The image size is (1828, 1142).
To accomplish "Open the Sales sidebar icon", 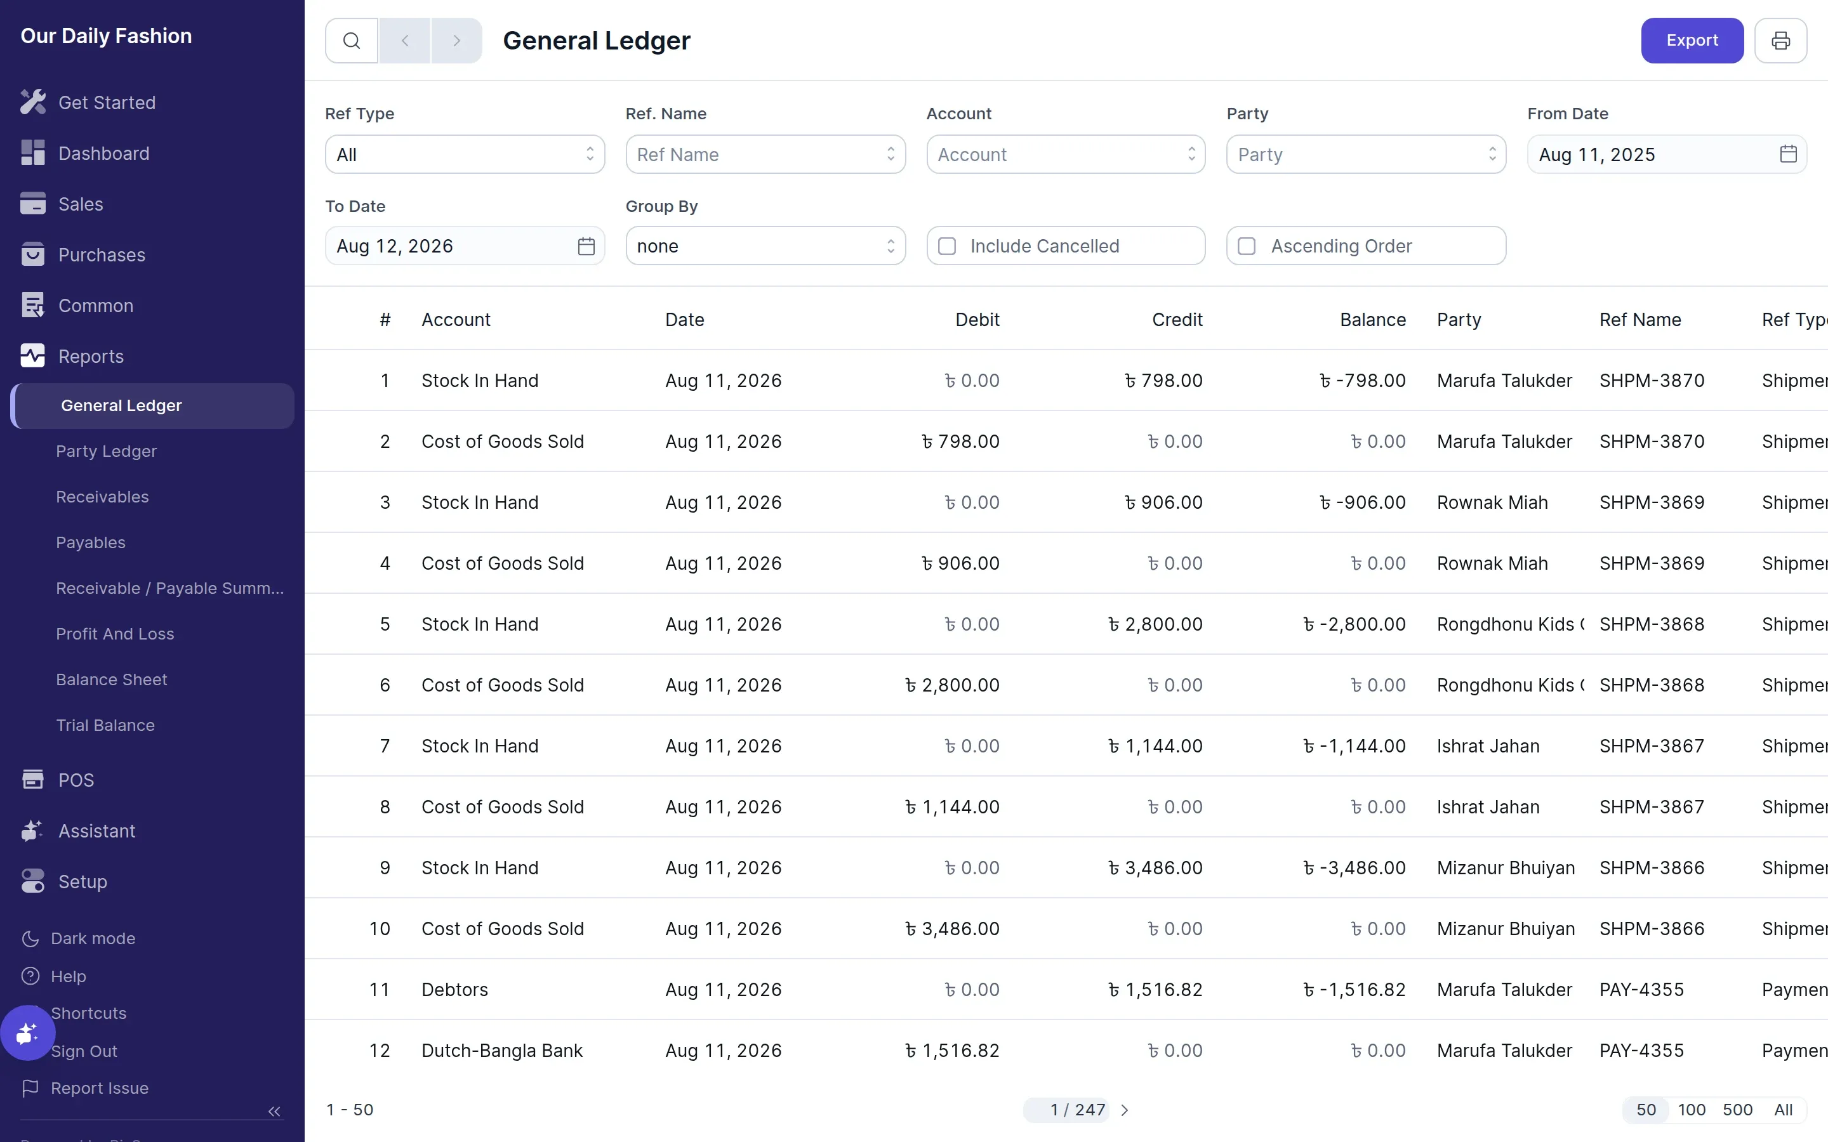I will pos(32,203).
